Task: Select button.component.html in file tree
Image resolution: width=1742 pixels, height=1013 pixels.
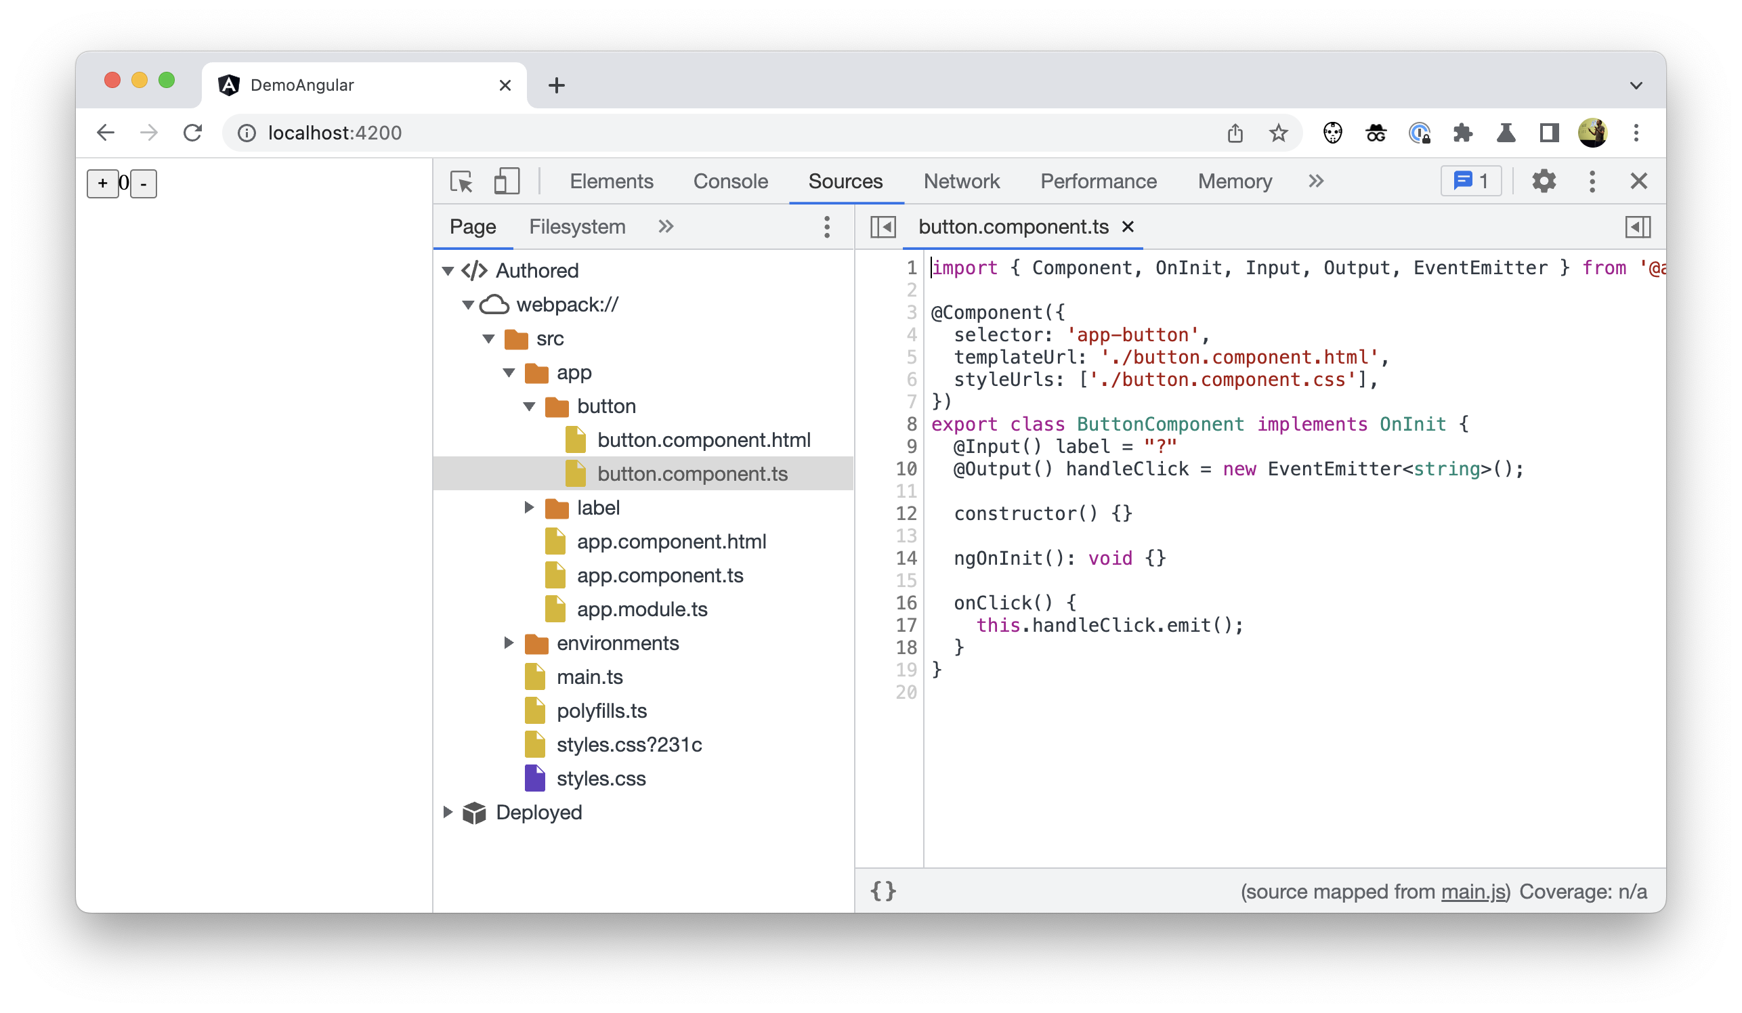Action: (704, 439)
